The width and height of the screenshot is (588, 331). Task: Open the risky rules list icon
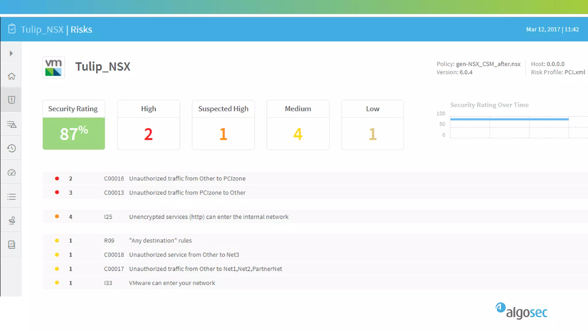[11, 124]
